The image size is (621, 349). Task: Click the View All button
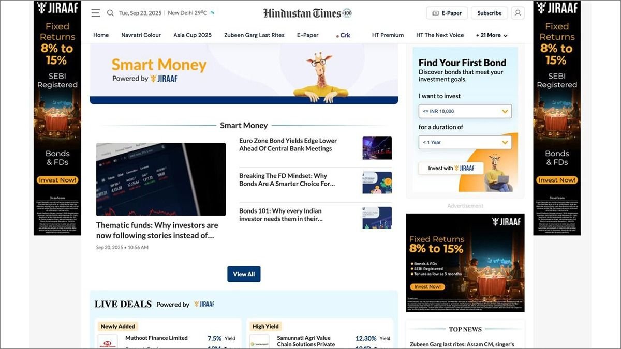coord(244,274)
